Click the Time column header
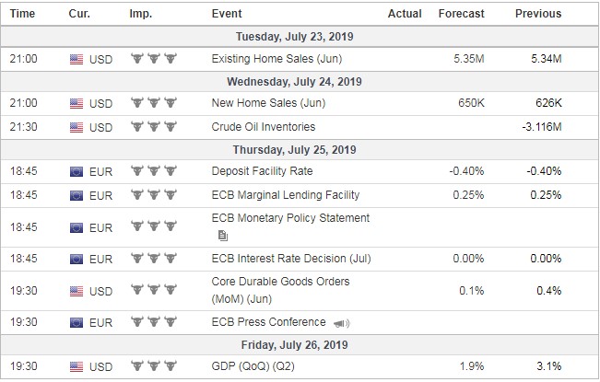 [x=23, y=14]
